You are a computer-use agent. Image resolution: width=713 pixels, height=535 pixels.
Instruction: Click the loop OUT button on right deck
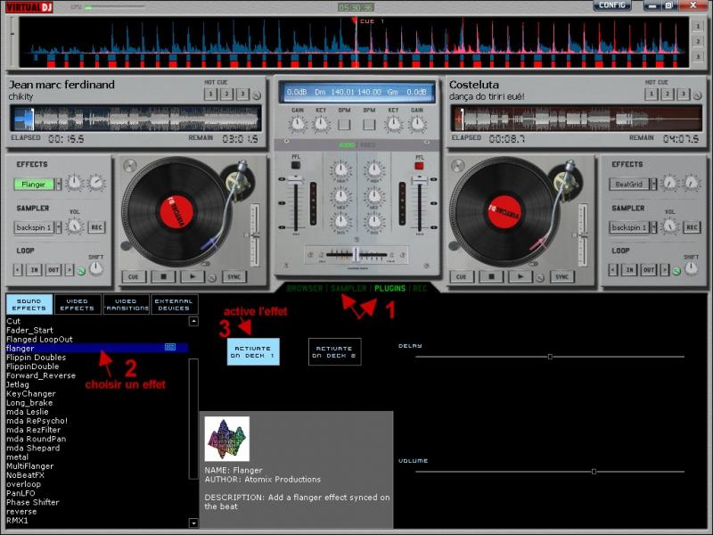coord(650,270)
